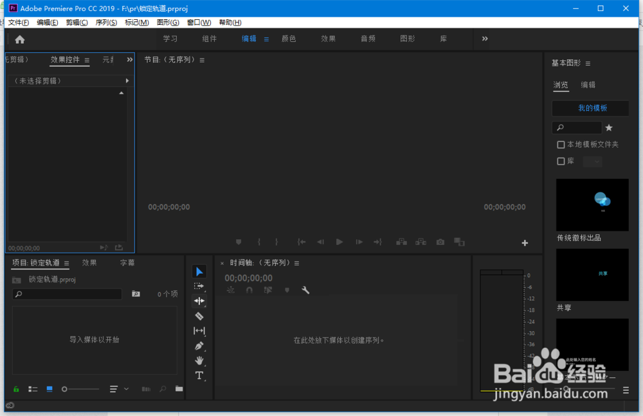Viewport: 643px width, 416px height.
Task: Toggle timeline add marker button
Action: [287, 290]
